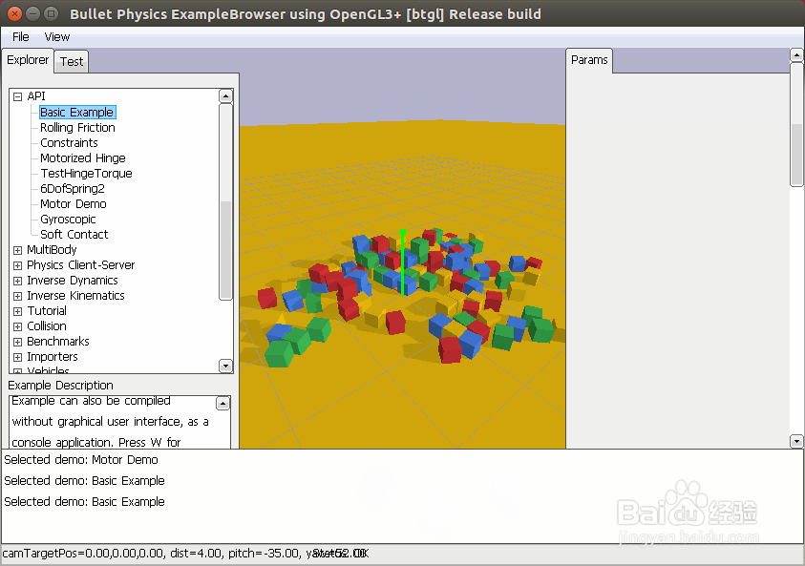Expand the Inverse Kinematics node
The width and height of the screenshot is (805, 566).
point(17,297)
